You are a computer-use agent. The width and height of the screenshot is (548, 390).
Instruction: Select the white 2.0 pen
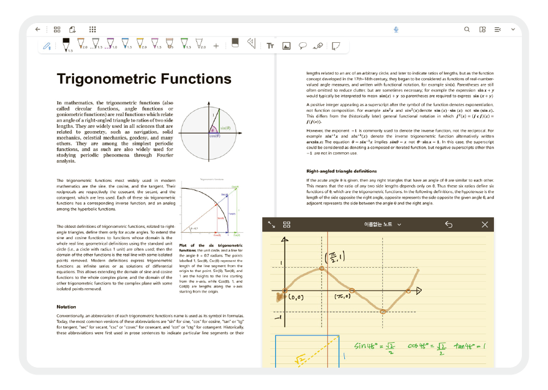point(200,43)
